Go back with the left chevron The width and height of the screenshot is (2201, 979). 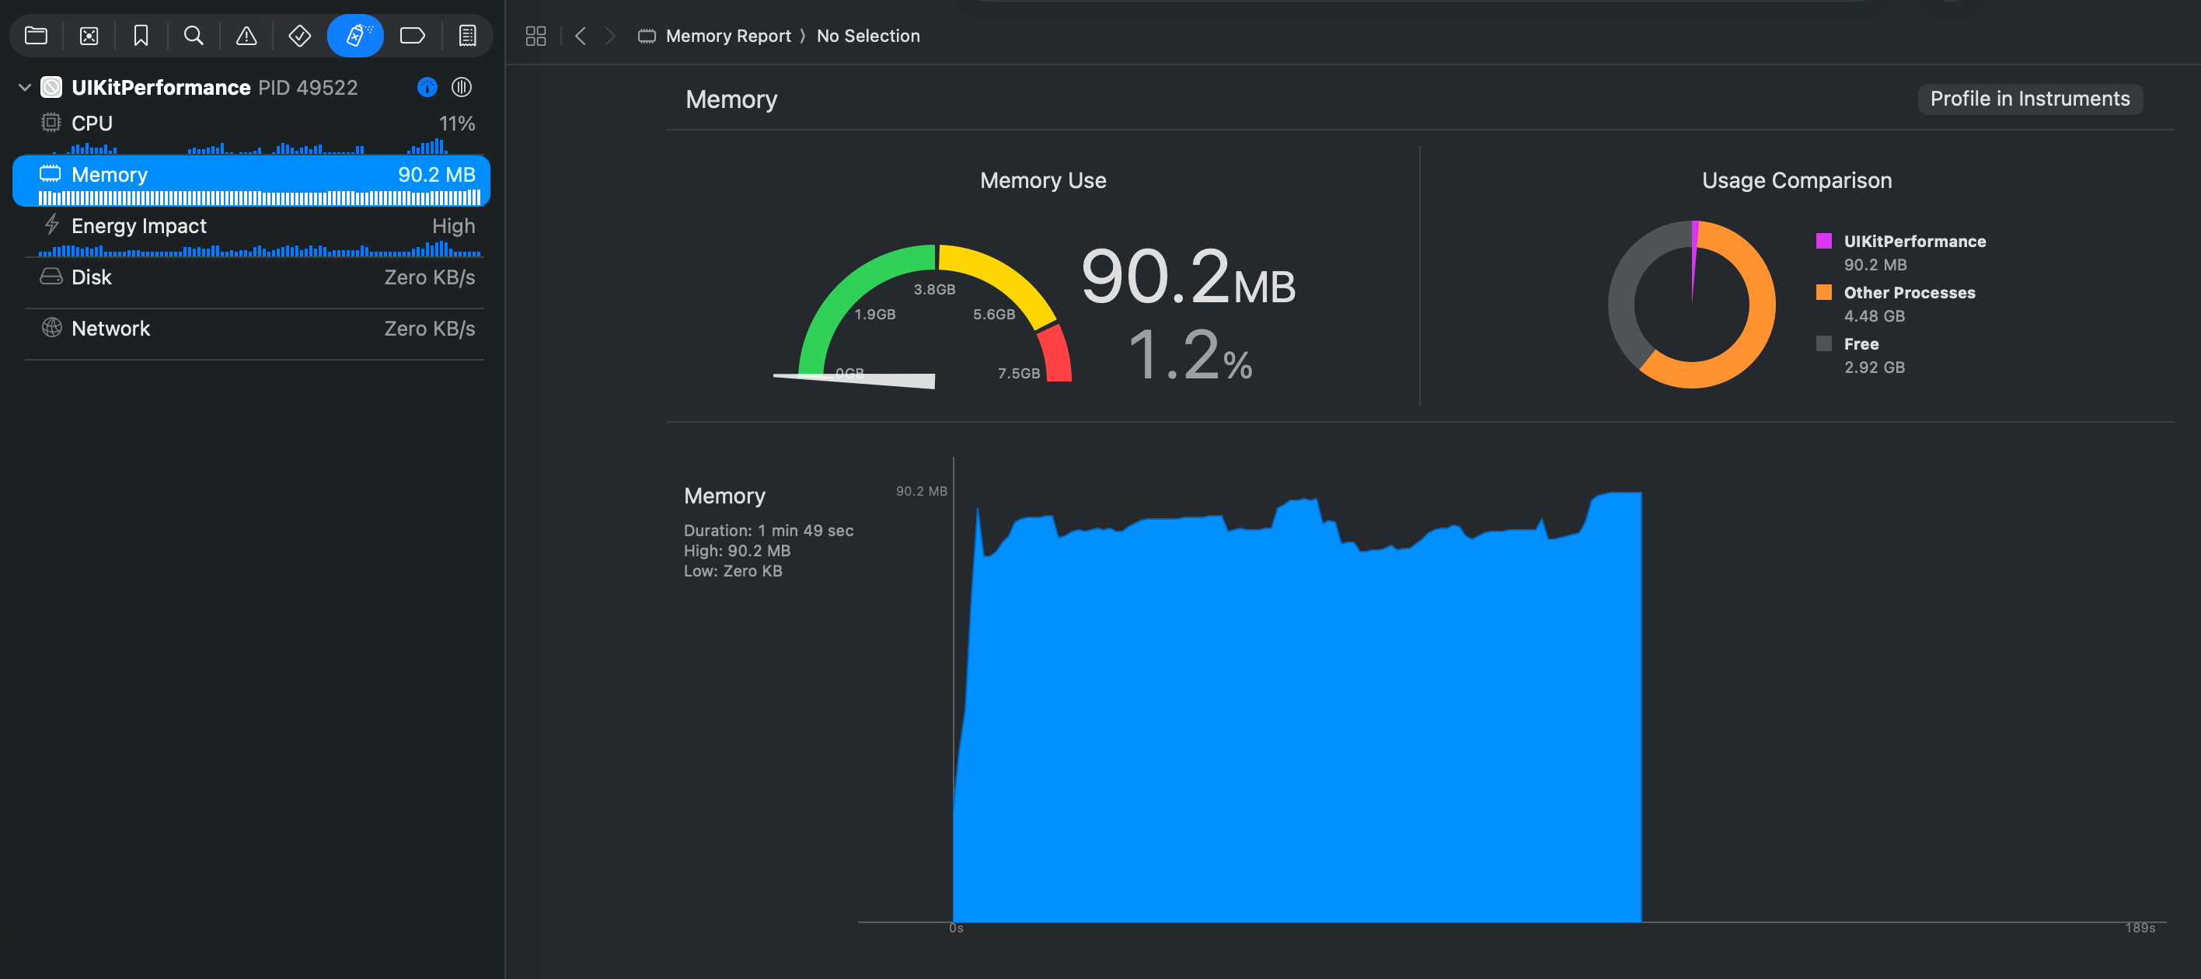pyautogui.click(x=581, y=36)
